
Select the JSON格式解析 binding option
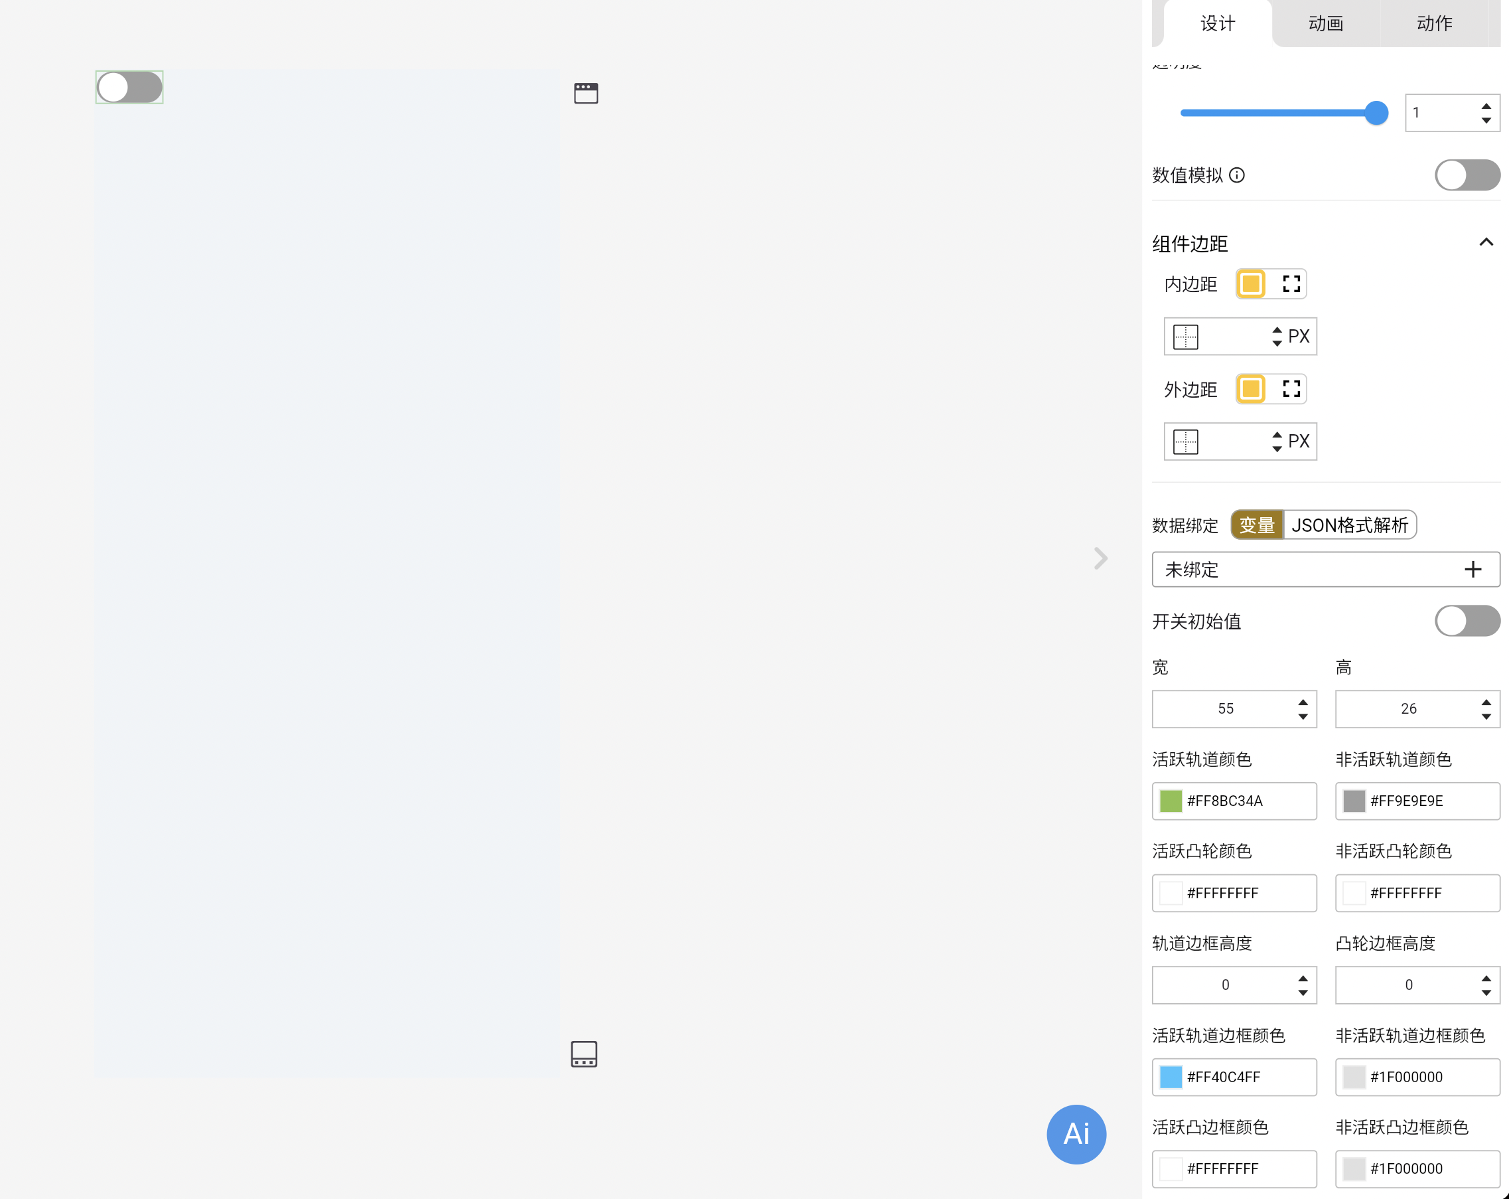coord(1350,525)
